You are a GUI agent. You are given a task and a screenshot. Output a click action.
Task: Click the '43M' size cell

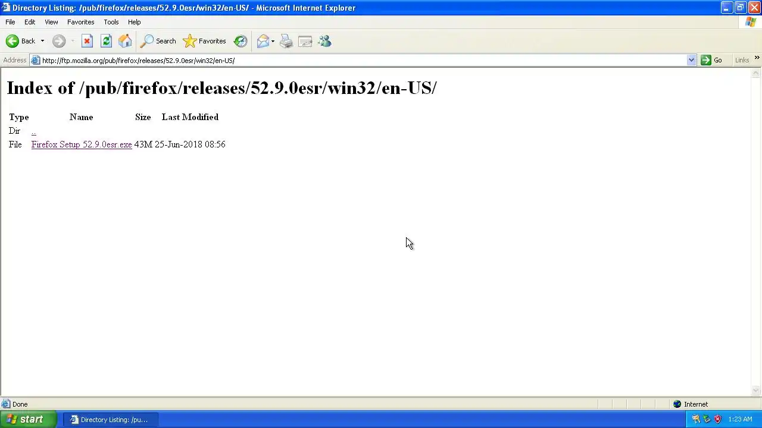coord(143,144)
